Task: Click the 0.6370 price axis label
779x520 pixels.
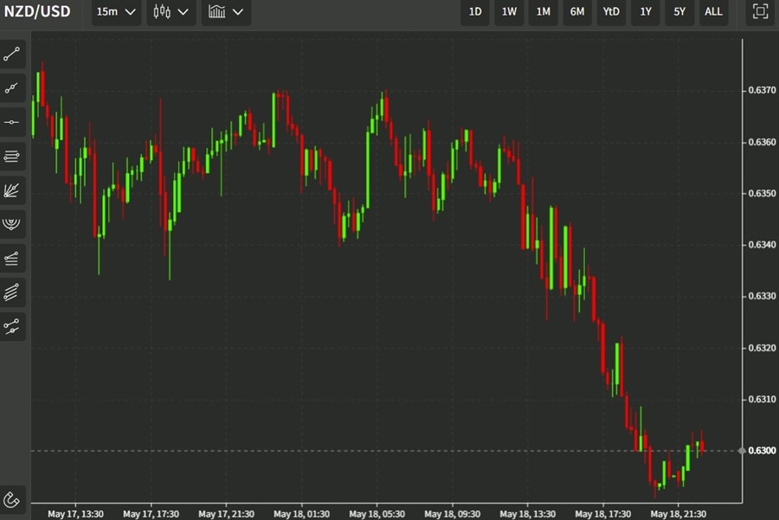Action: point(762,90)
